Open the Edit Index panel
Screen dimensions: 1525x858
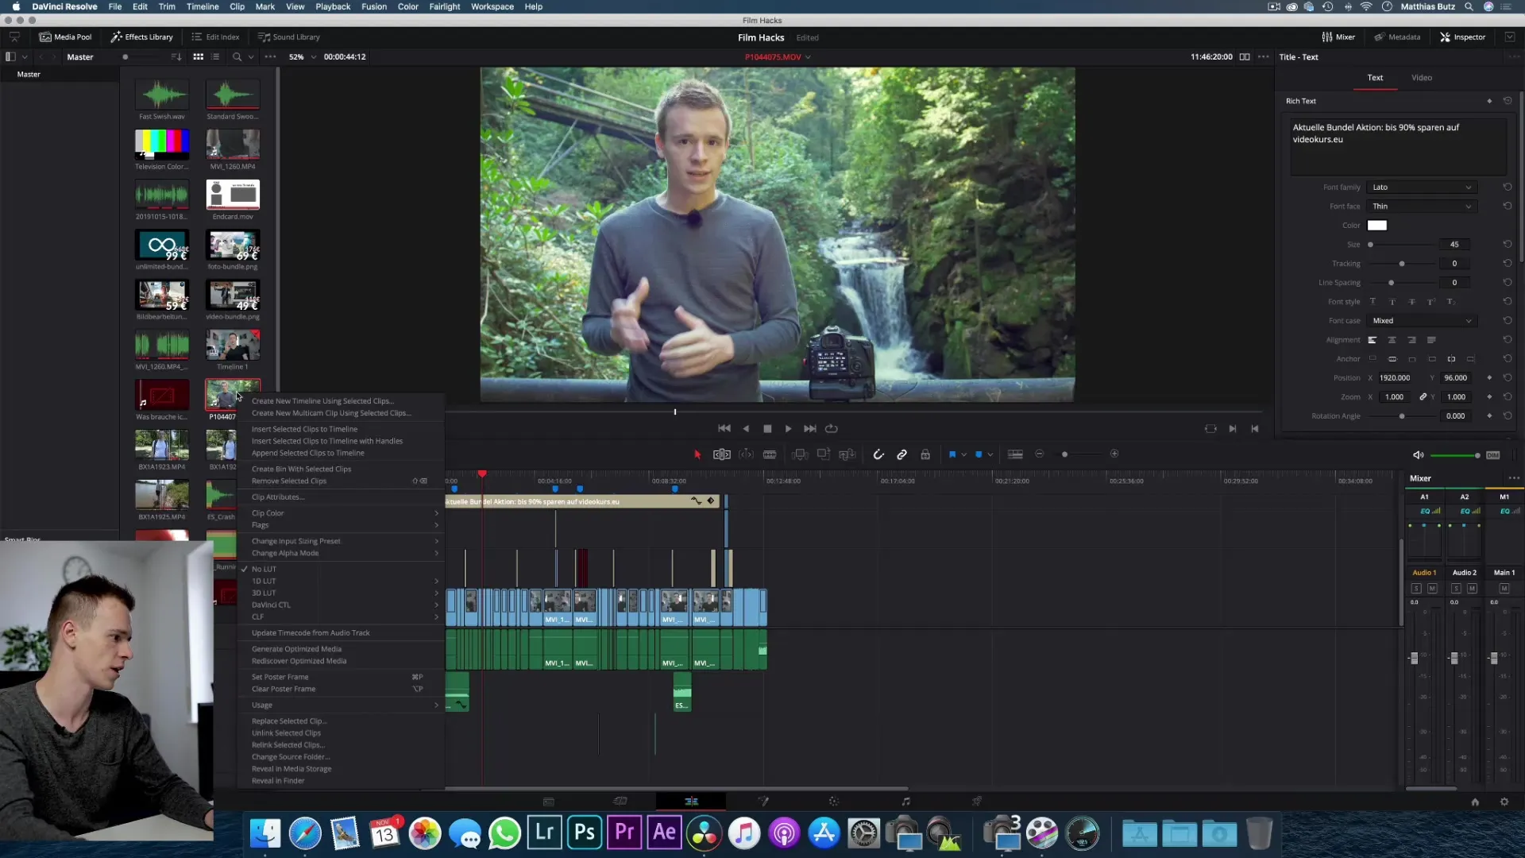pyautogui.click(x=215, y=37)
